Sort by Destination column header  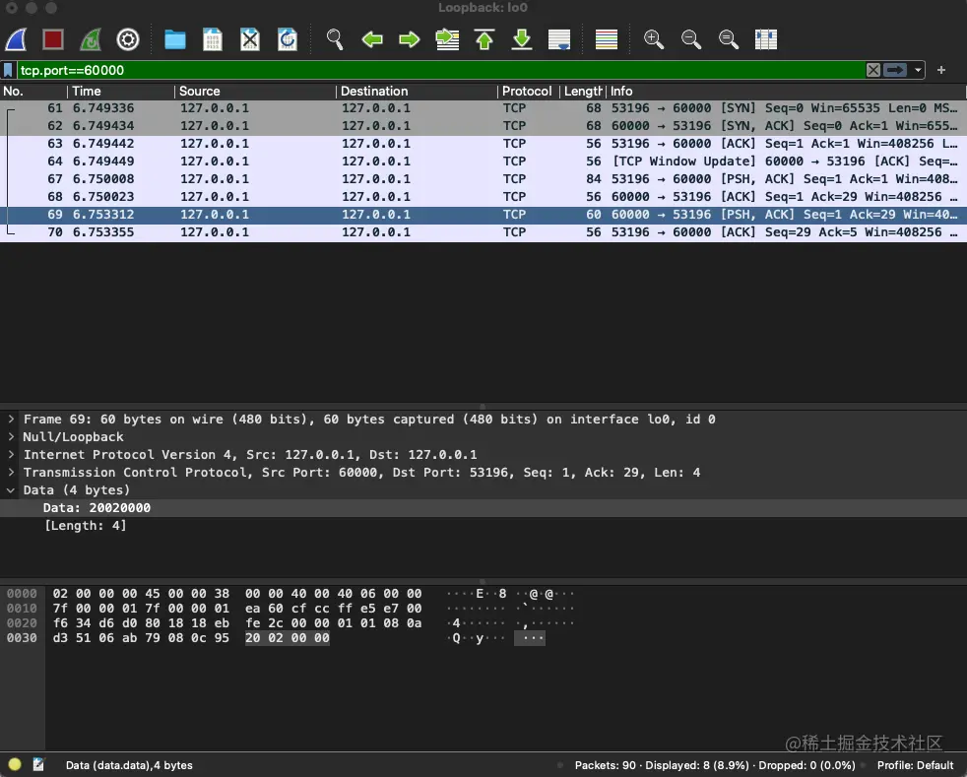[417, 92]
